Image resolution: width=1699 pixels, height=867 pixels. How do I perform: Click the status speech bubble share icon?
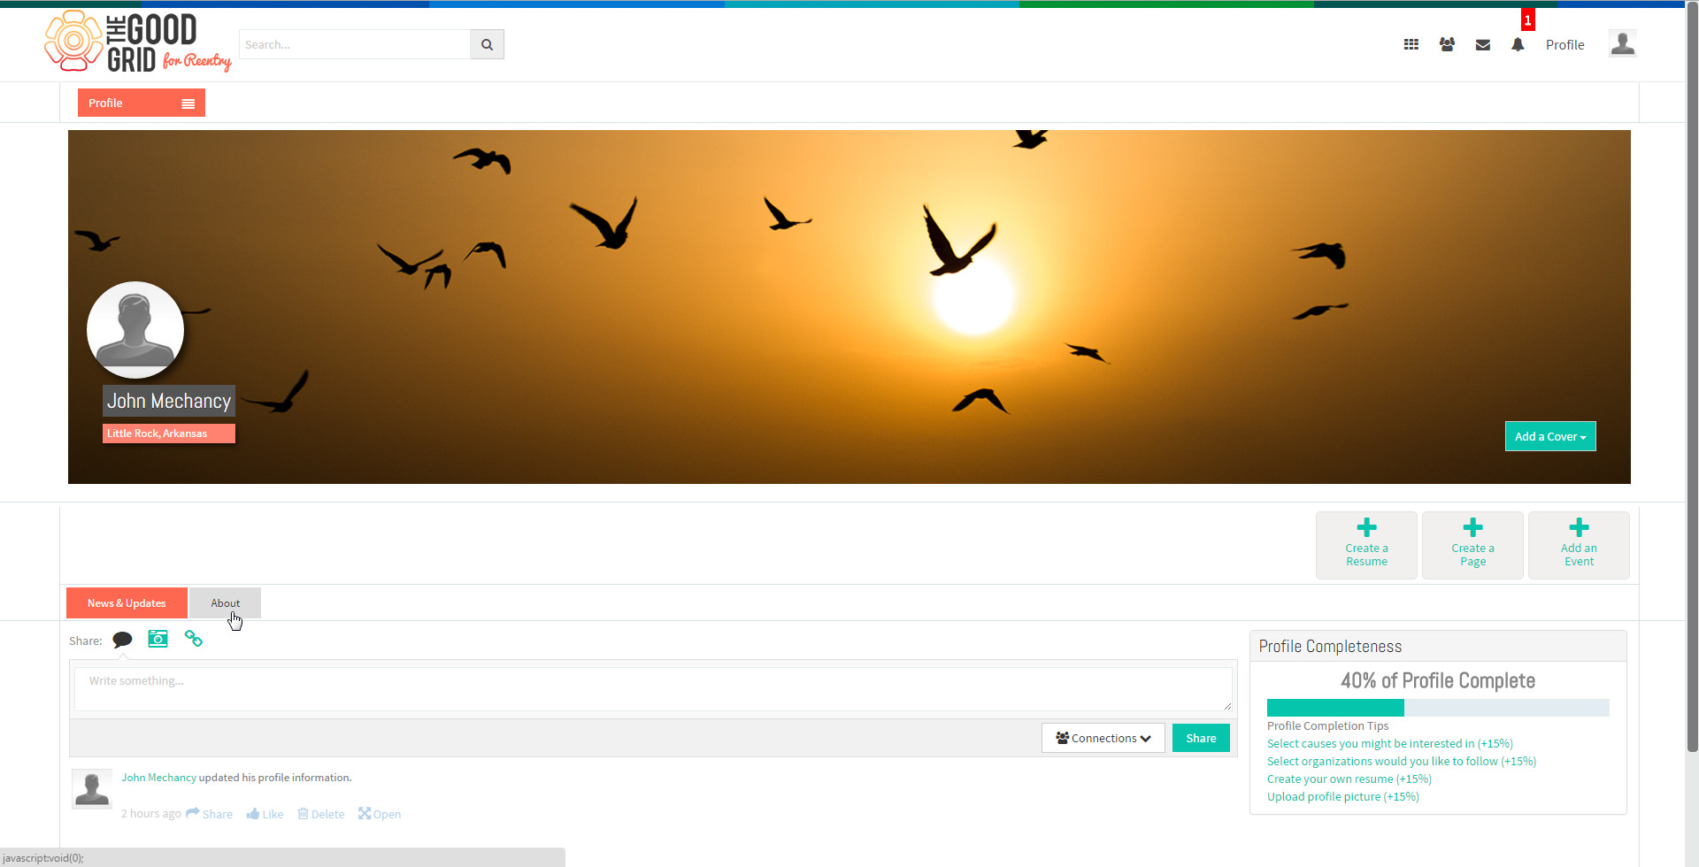[122, 640]
